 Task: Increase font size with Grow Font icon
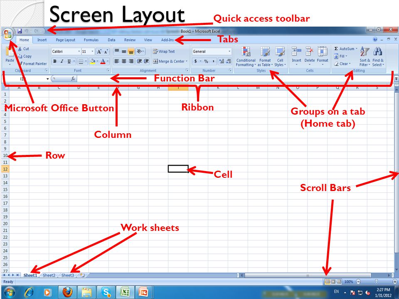99,51
